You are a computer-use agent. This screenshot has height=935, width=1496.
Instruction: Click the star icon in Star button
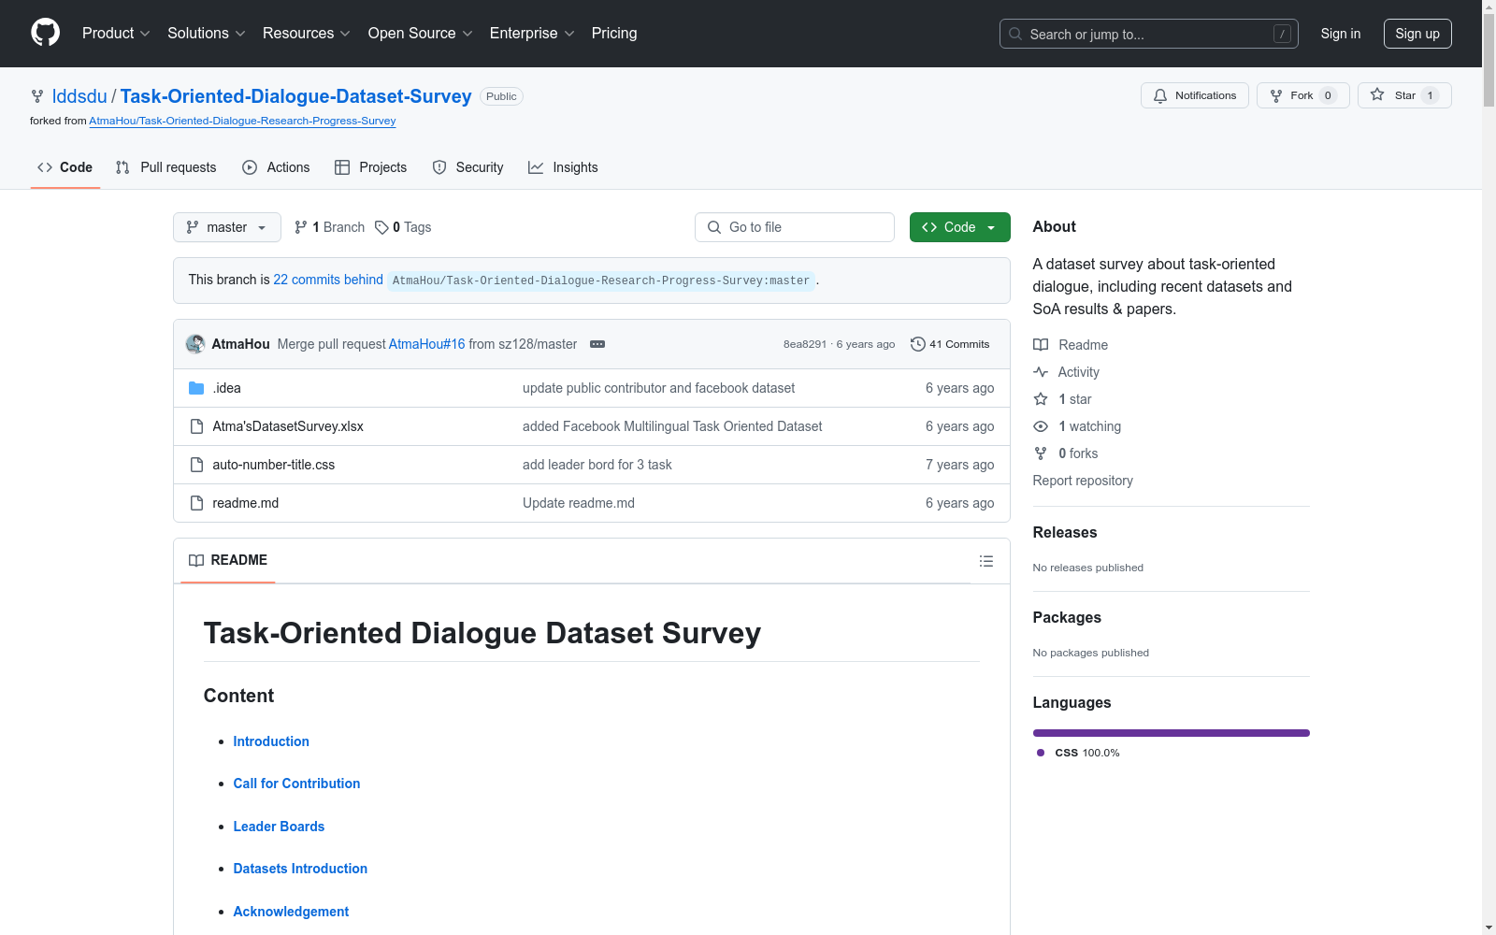[x=1377, y=94]
